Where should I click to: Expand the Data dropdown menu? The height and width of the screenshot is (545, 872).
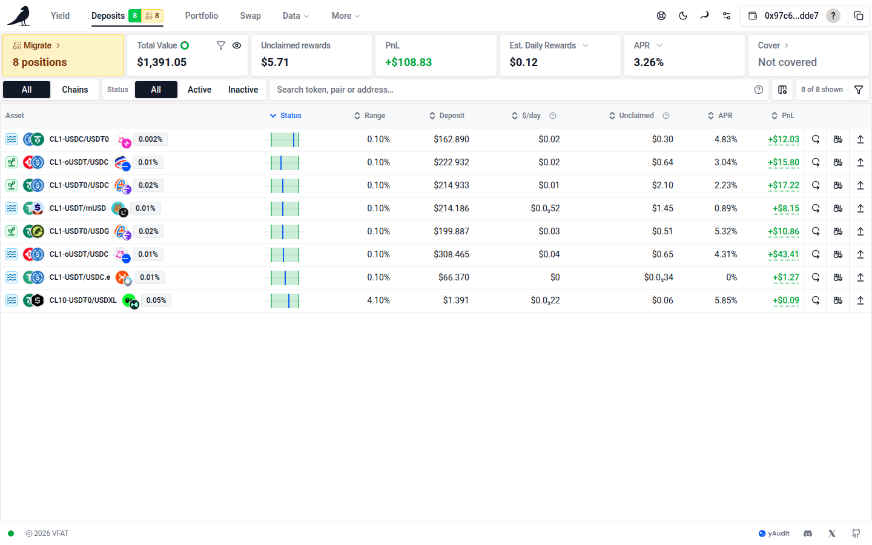tap(296, 16)
